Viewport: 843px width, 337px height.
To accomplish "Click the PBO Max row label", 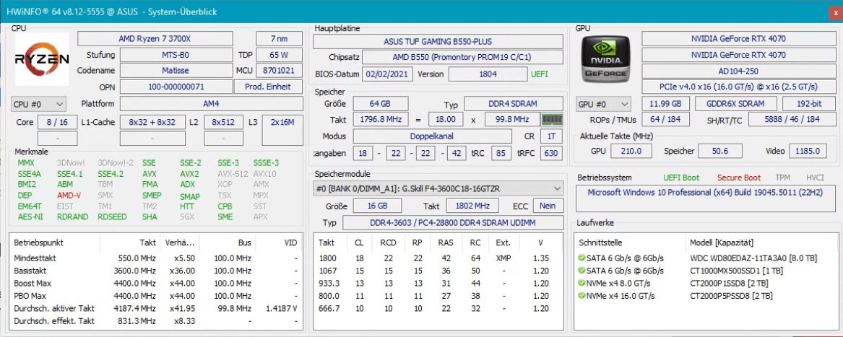I will (30, 296).
